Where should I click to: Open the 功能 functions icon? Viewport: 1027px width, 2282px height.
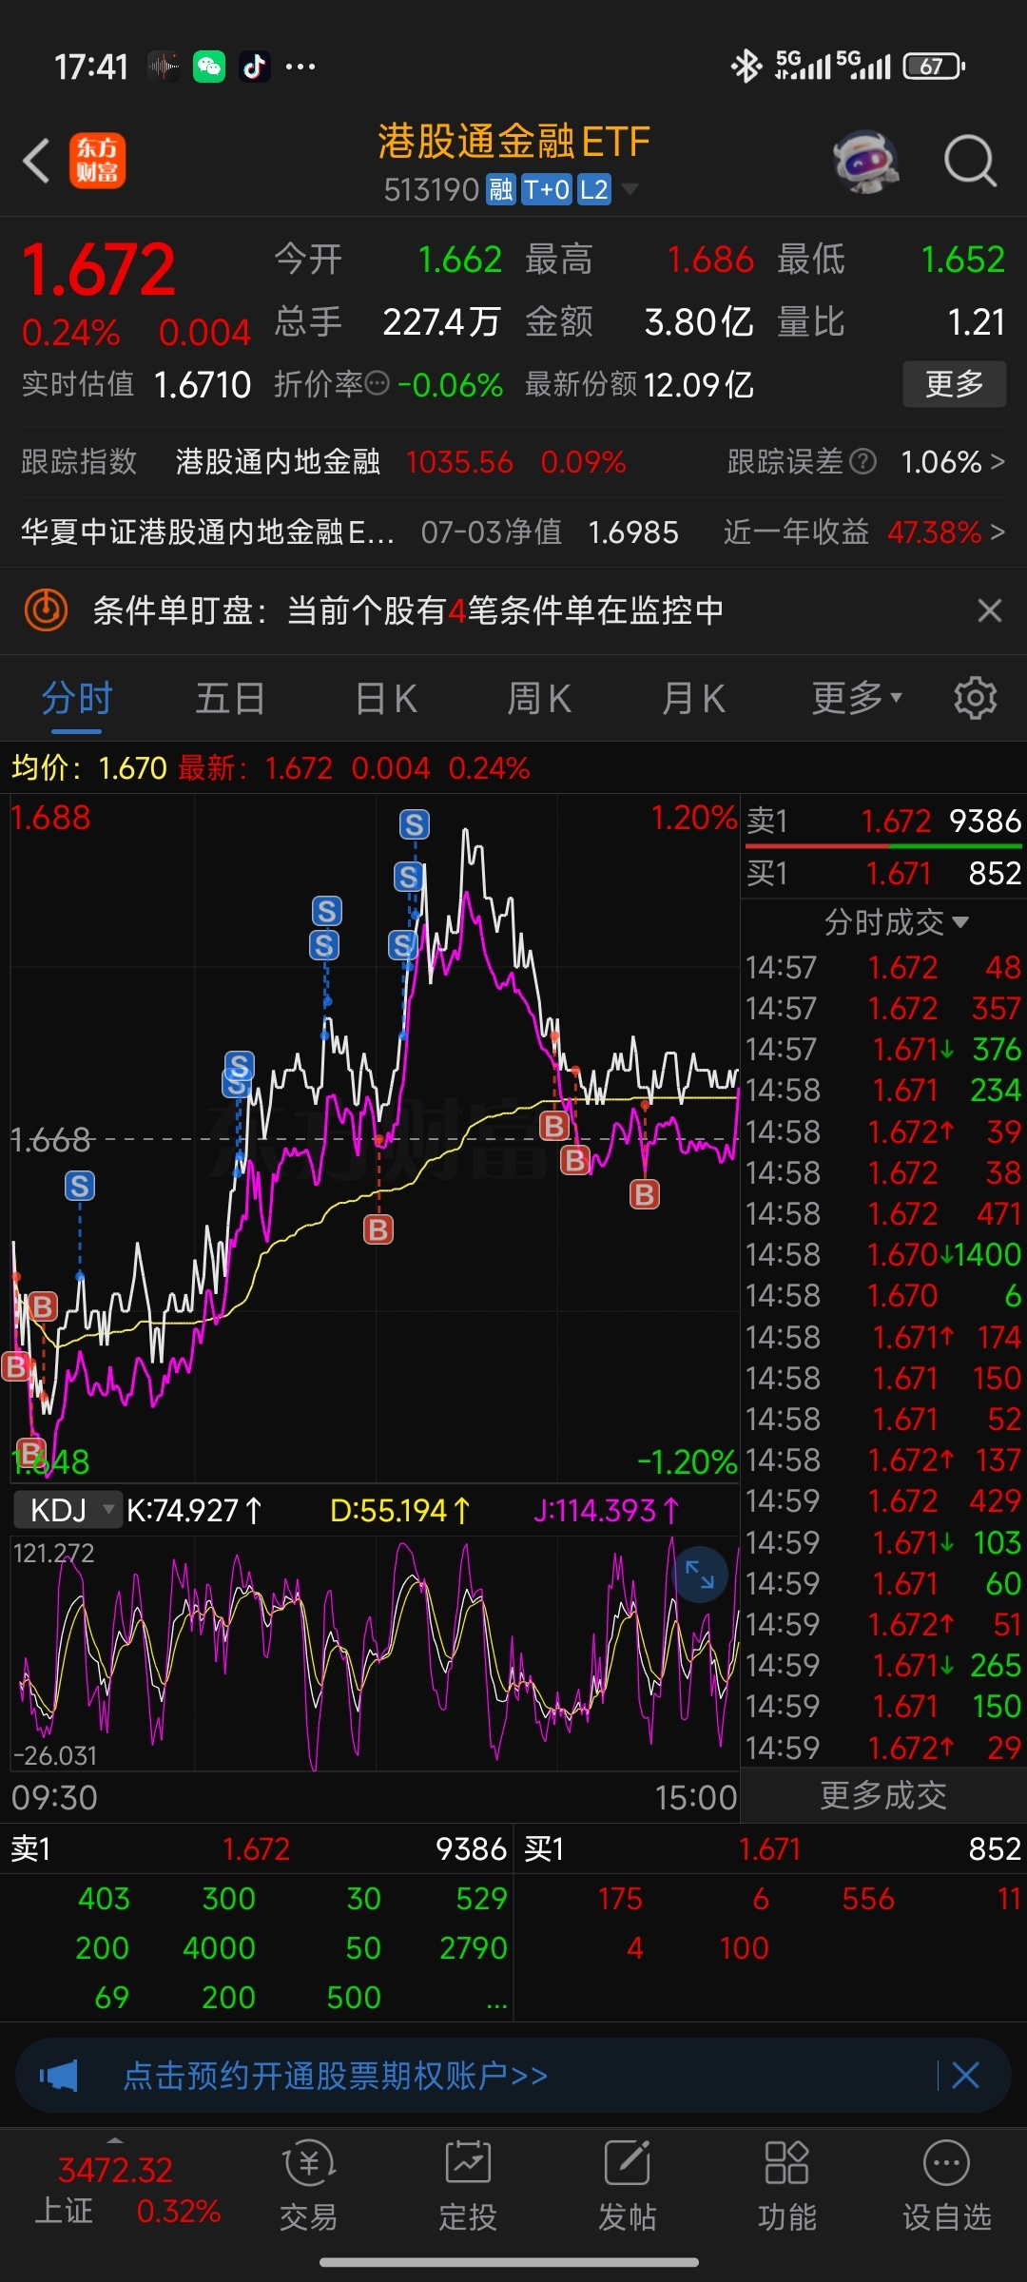tap(787, 2185)
